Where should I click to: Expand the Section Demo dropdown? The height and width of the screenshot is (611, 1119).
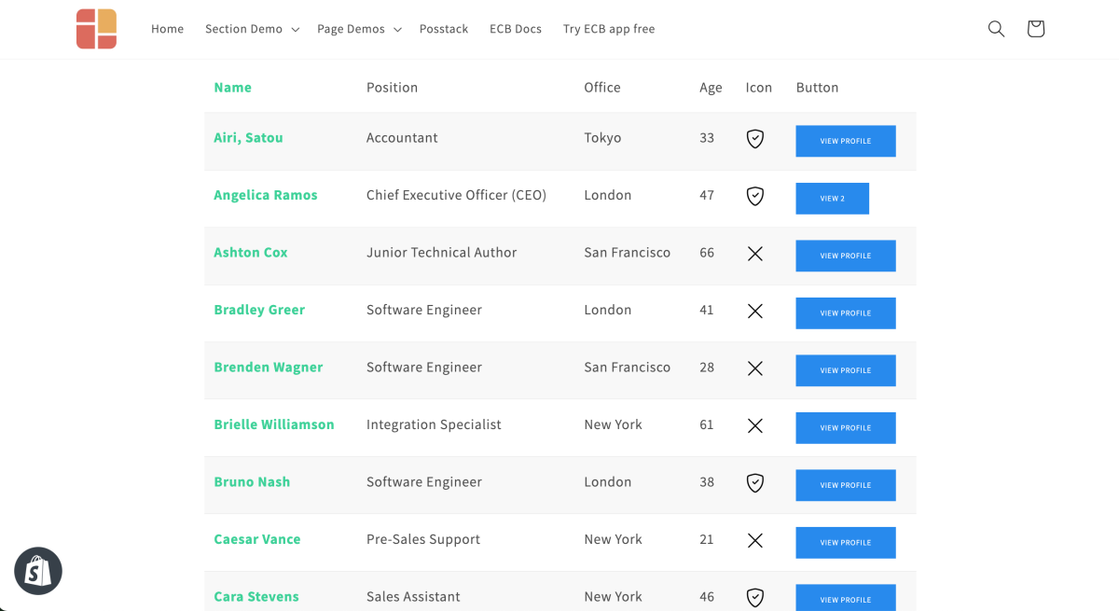coord(252,29)
